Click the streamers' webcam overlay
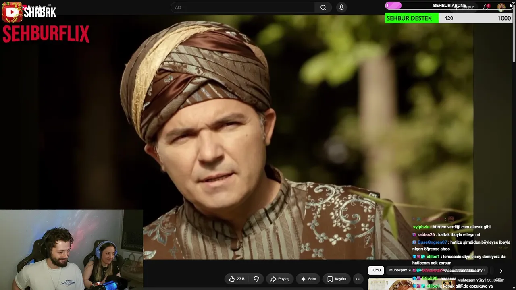 point(71,250)
